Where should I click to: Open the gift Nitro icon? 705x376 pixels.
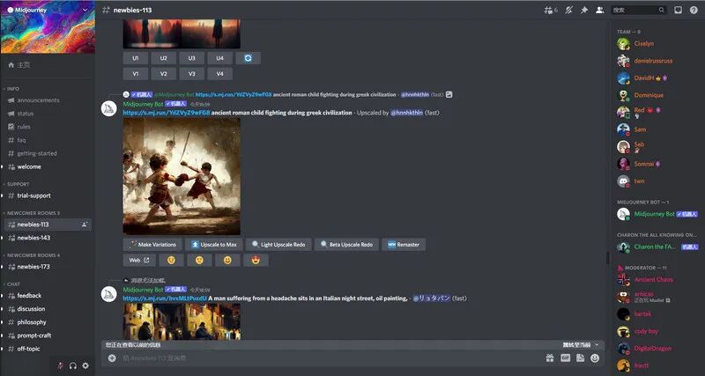549,358
